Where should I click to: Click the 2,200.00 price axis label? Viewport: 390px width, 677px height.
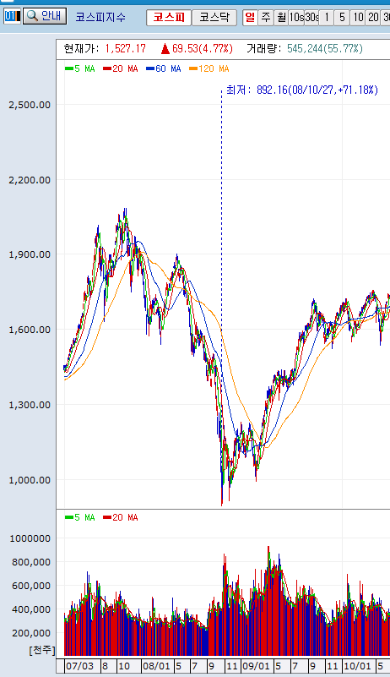[x=30, y=180]
